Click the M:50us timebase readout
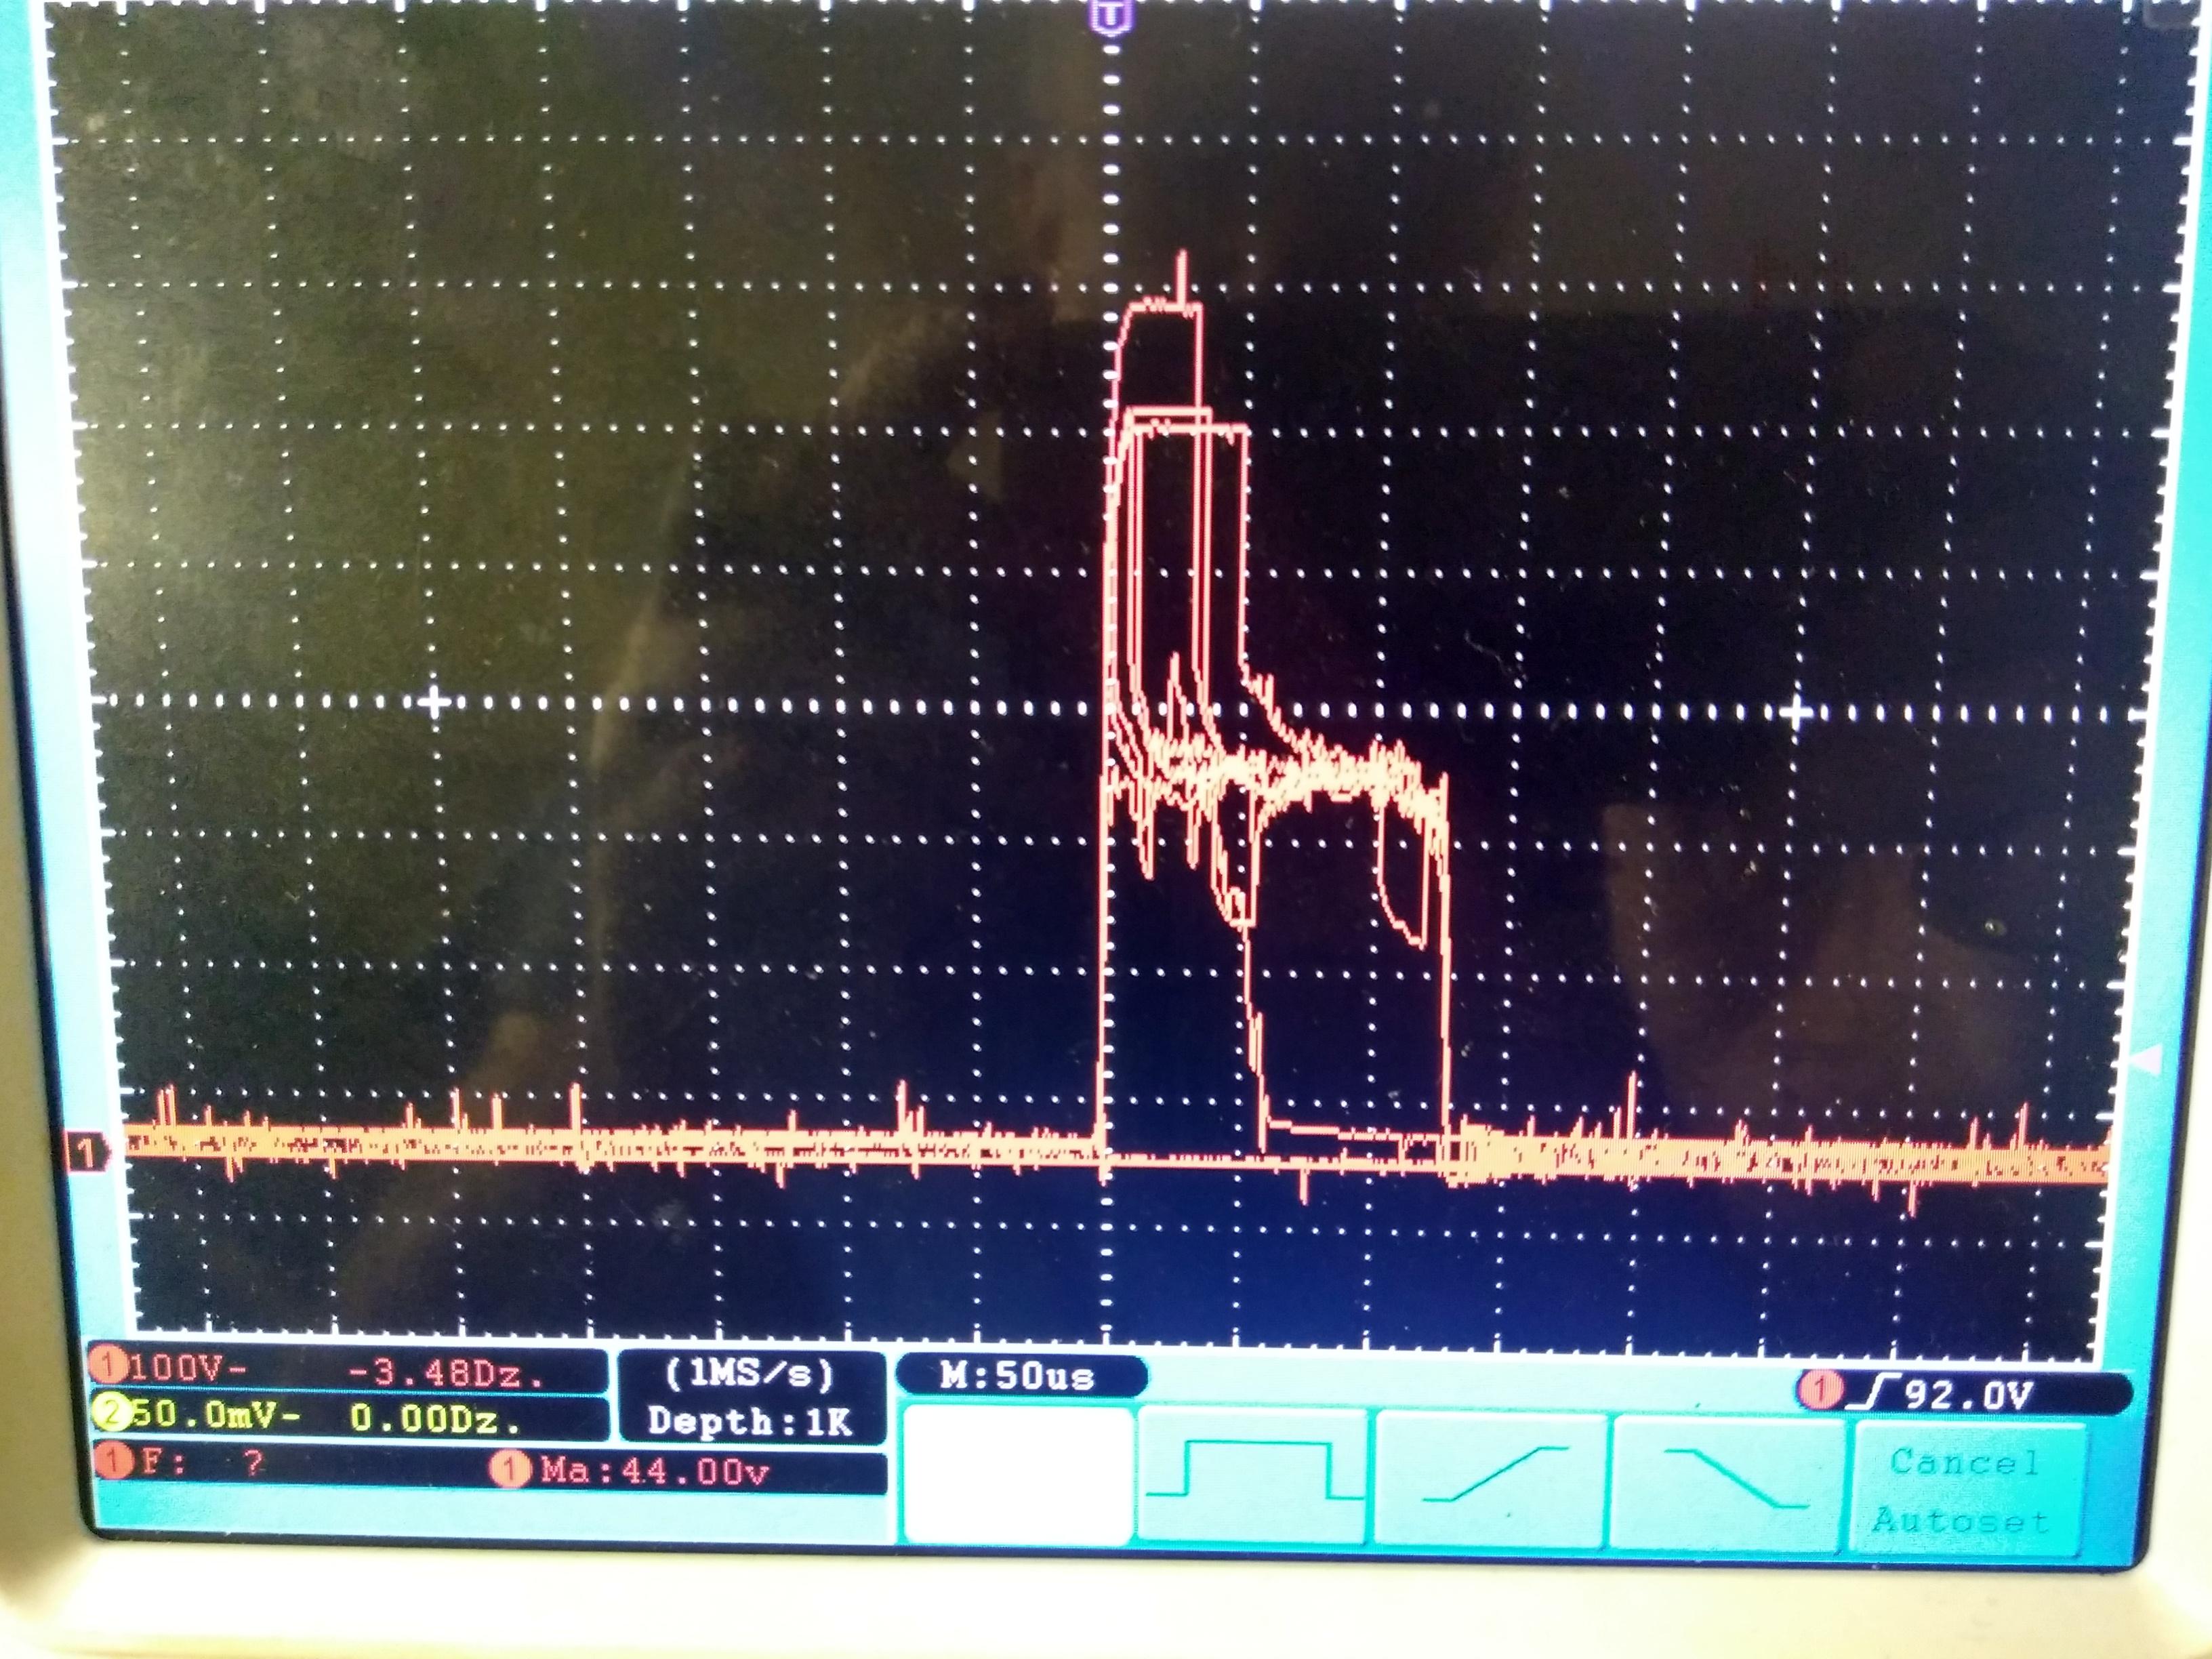 click(1017, 1376)
